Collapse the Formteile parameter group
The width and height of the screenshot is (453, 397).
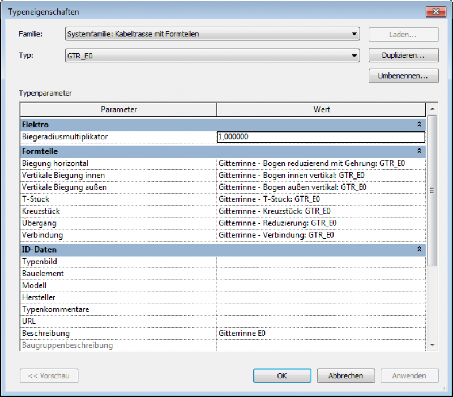(420, 151)
